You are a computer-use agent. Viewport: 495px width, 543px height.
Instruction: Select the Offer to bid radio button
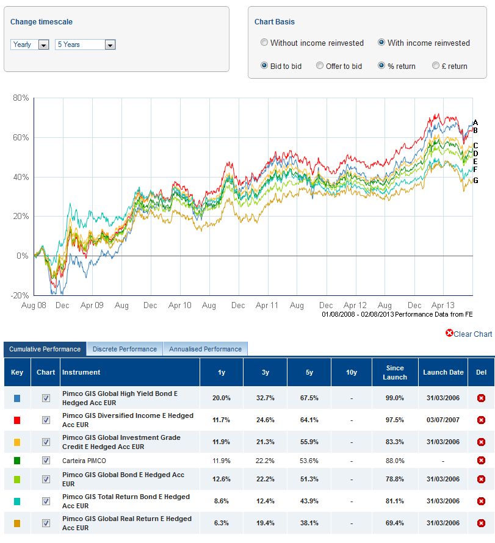pyautogui.click(x=320, y=66)
